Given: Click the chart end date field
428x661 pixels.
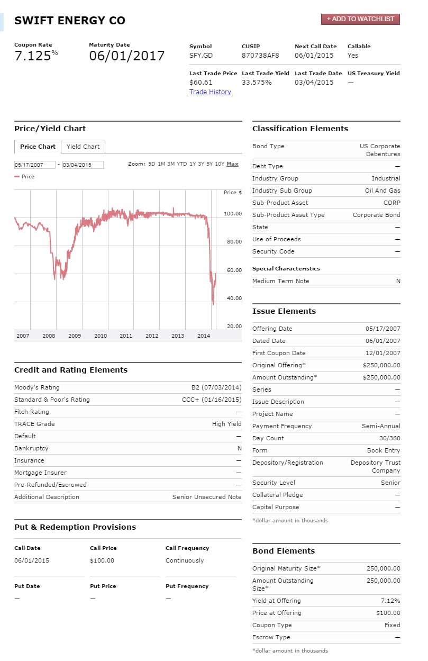Looking at the screenshot, I should coord(83,165).
